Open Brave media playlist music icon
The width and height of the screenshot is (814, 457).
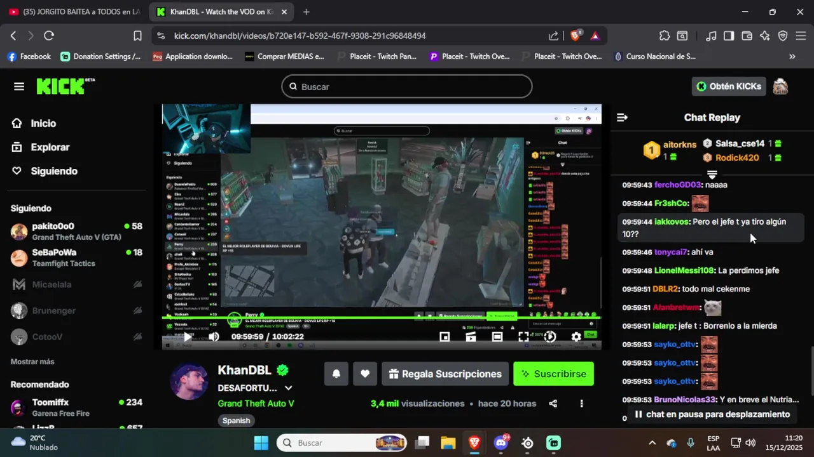pyautogui.click(x=712, y=36)
